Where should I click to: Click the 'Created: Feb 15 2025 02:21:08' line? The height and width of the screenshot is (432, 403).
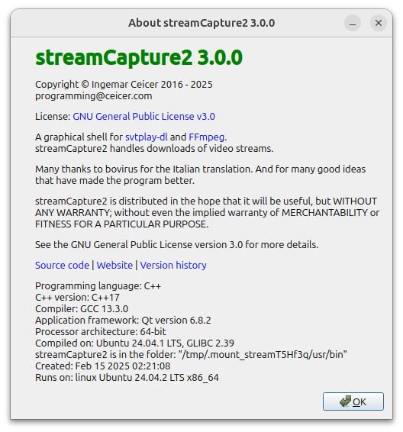[x=103, y=366]
